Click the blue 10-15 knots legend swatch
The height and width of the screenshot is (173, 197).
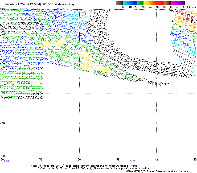(x=133, y=3)
